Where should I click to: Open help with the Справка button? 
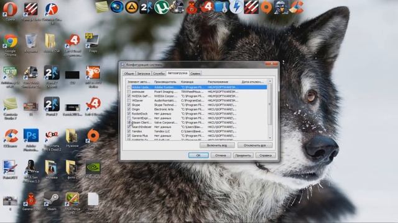coord(266,155)
